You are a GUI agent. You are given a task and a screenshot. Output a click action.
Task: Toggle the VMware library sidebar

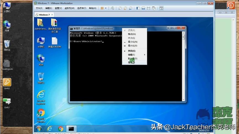[138, 8]
